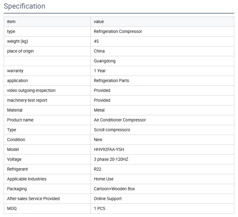Select the R22 refrigerant value

coord(97,169)
